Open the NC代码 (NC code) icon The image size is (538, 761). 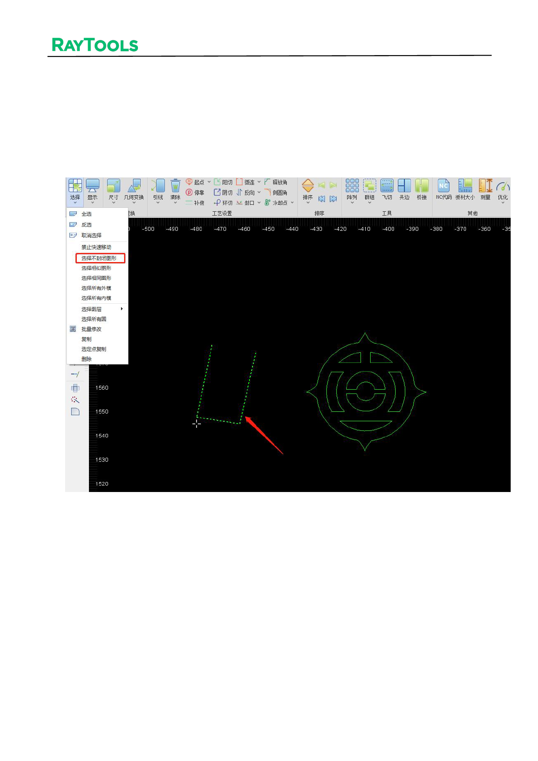[x=443, y=186]
